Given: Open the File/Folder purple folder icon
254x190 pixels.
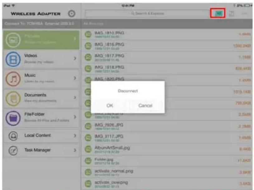Looking at the screenshot, I should pyautogui.click(x=13, y=118).
